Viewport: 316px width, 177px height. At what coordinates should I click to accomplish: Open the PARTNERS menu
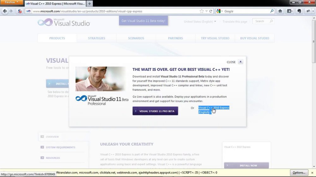pyautogui.click(x=175, y=38)
